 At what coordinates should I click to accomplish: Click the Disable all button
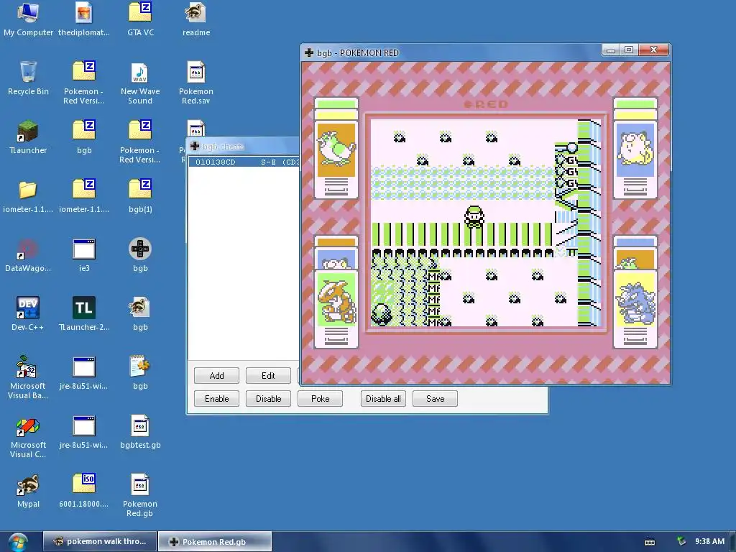pyautogui.click(x=383, y=398)
